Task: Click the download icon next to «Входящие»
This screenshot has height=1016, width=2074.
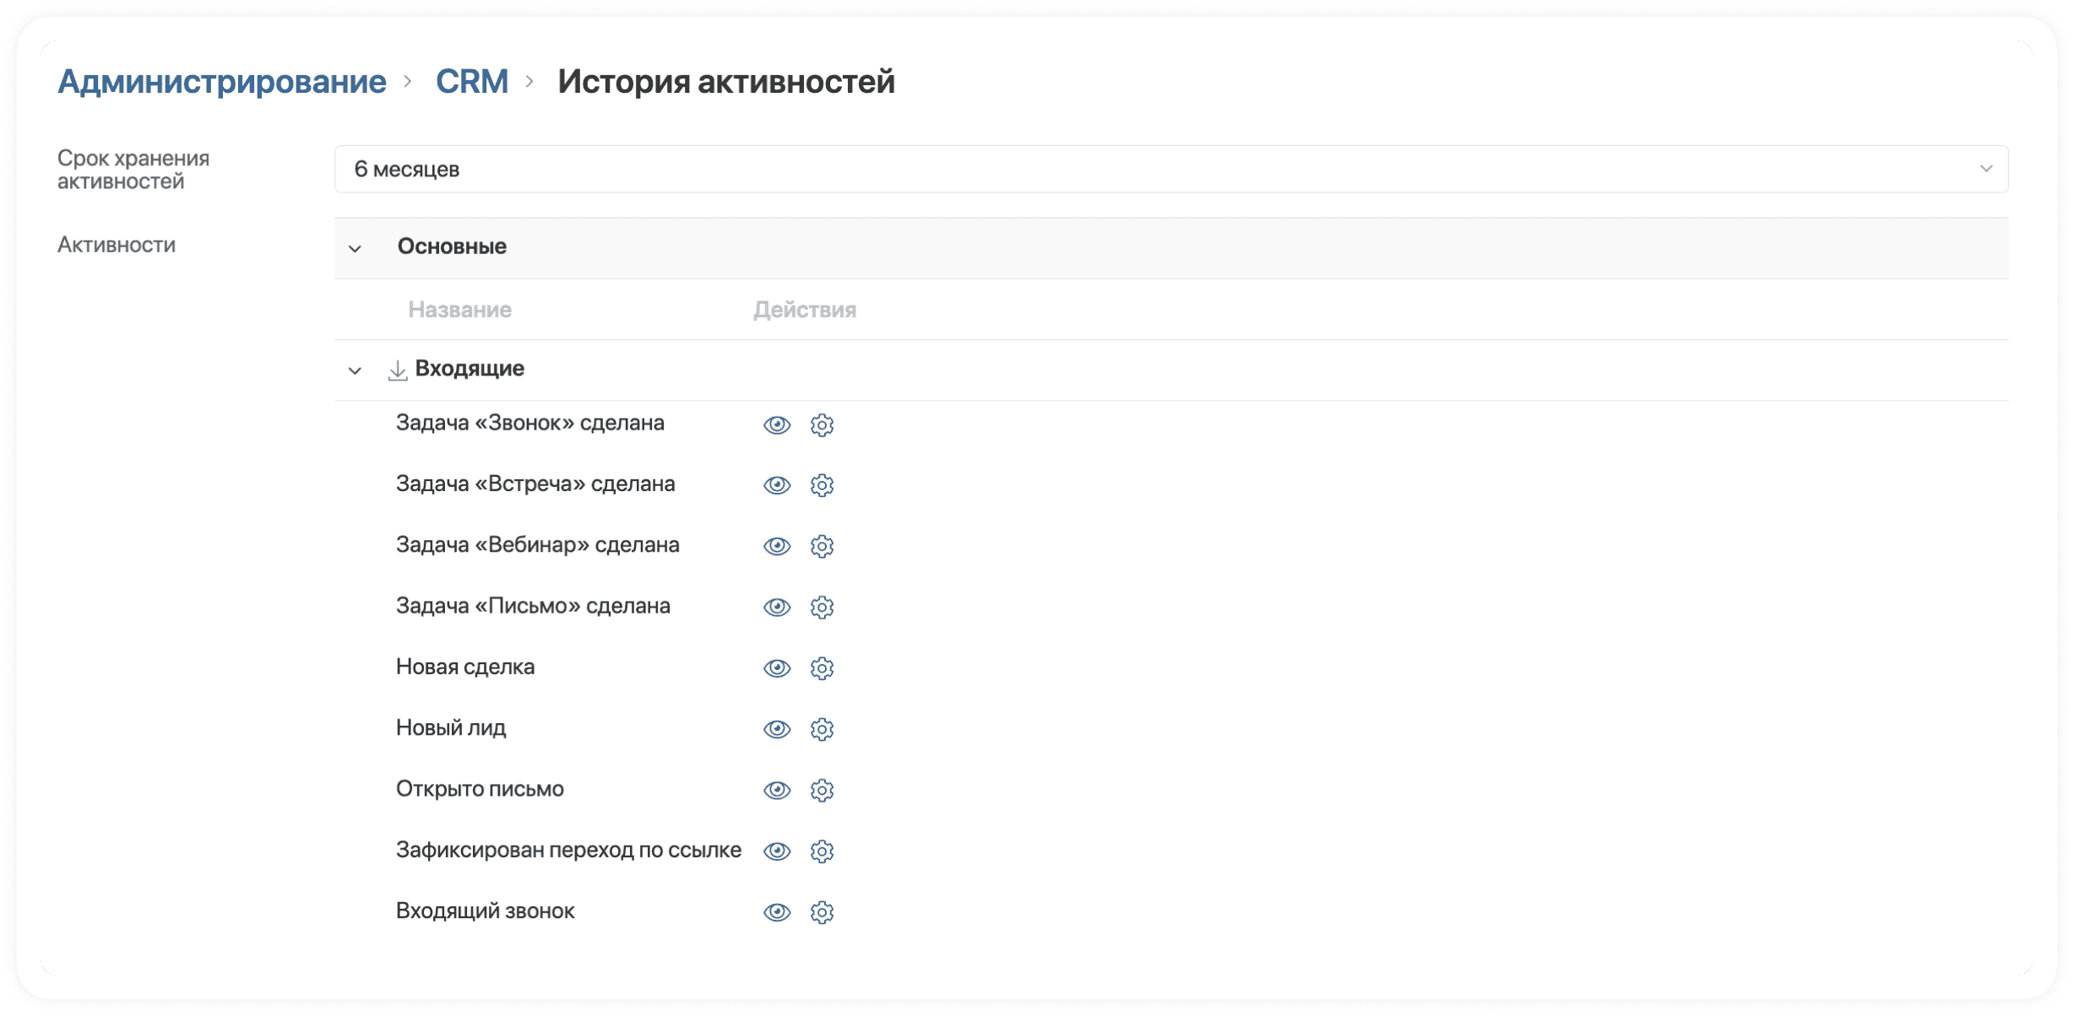Action: point(397,369)
